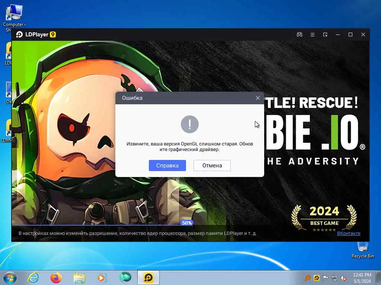Click the LDPlayer taskbar button

(148, 278)
